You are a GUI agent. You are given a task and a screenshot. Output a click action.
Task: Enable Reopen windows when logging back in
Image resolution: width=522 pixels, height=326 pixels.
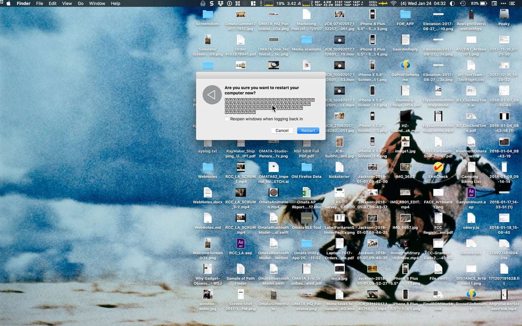[x=227, y=119]
